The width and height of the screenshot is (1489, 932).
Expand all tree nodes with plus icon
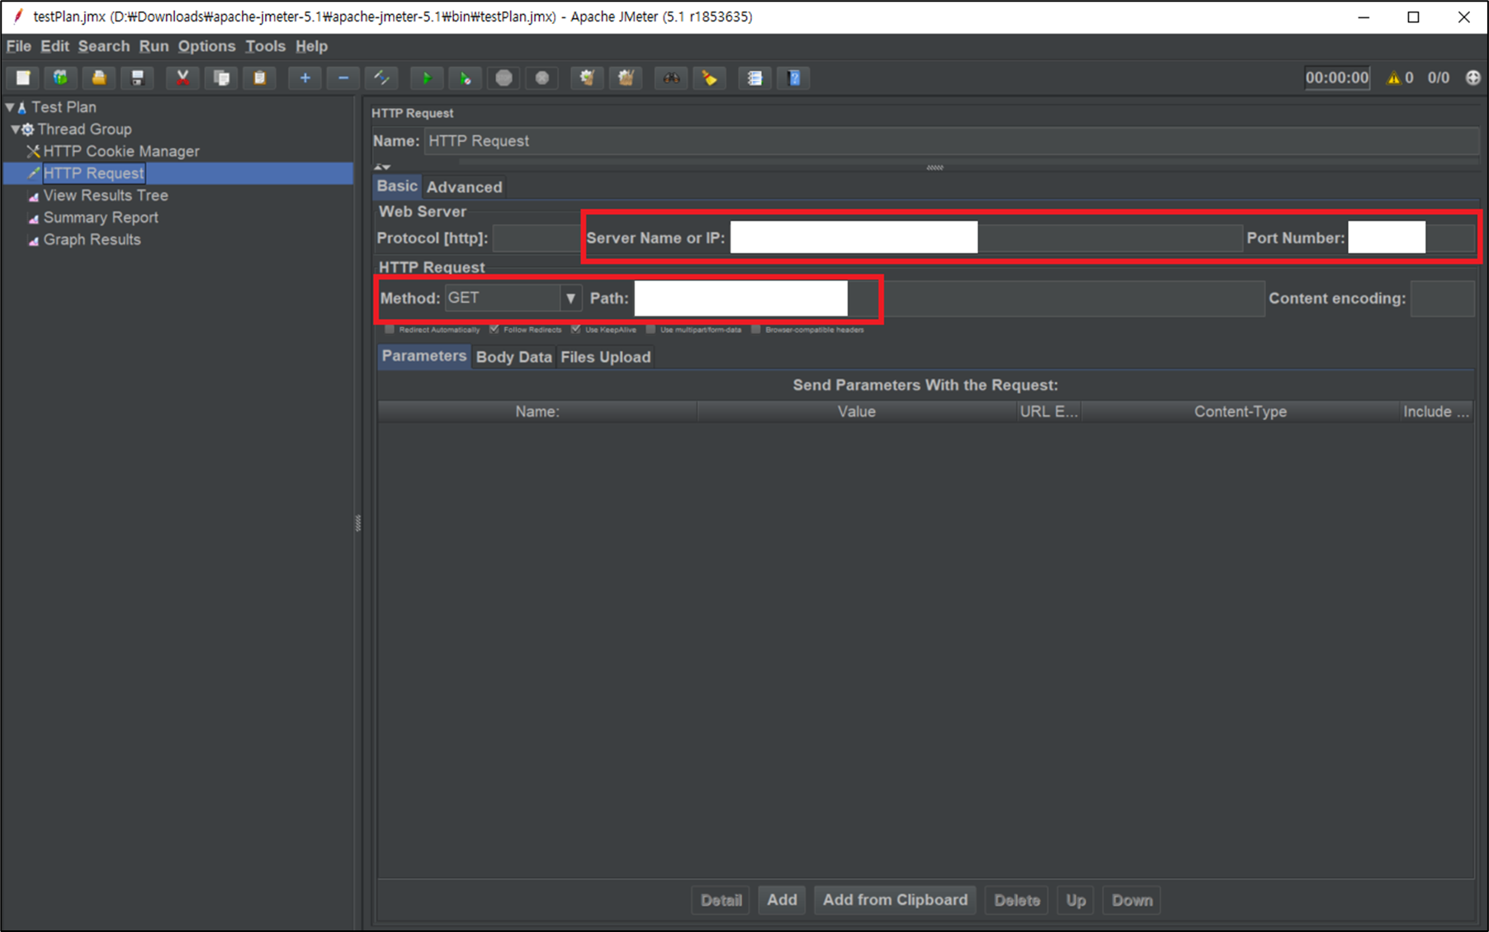coord(305,78)
